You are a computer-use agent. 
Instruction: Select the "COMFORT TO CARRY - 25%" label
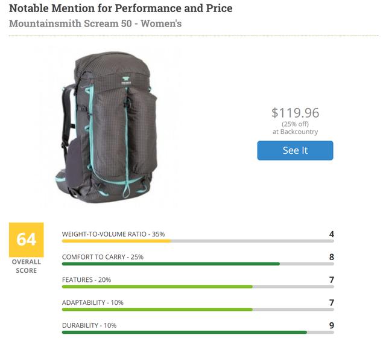click(x=103, y=256)
